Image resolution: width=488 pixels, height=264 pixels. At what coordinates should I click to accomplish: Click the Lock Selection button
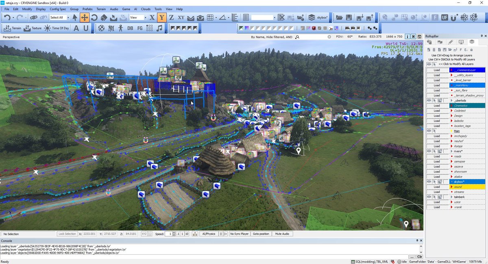(x=67, y=234)
